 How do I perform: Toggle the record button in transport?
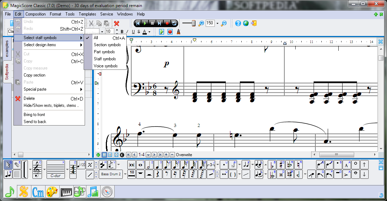tap(167, 23)
